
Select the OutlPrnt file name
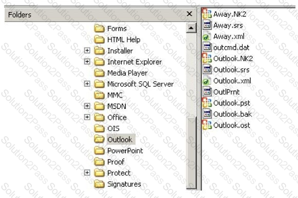(227, 92)
